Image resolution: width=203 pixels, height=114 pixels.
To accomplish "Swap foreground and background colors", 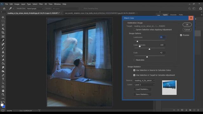I will pos(4,102).
